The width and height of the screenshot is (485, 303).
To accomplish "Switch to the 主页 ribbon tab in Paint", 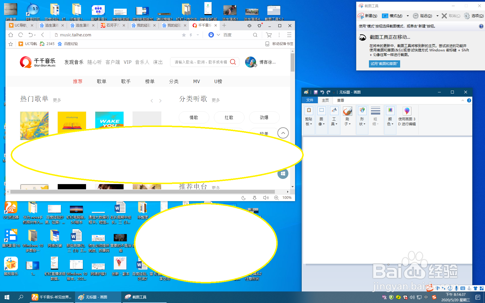I will pos(325,100).
